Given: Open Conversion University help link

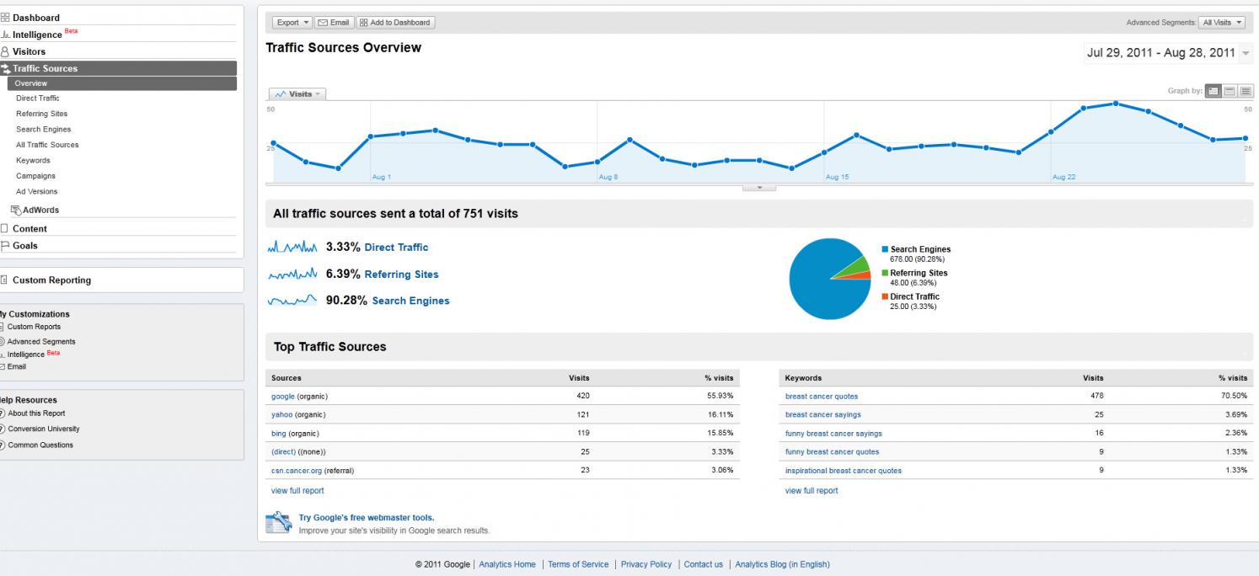Looking at the screenshot, I should click(x=44, y=429).
